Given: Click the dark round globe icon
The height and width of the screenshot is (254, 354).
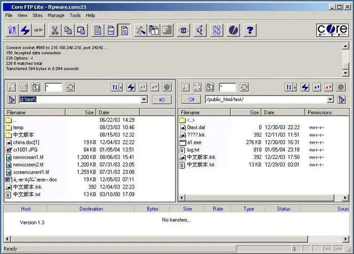Looking at the screenshot, I should (233, 30).
